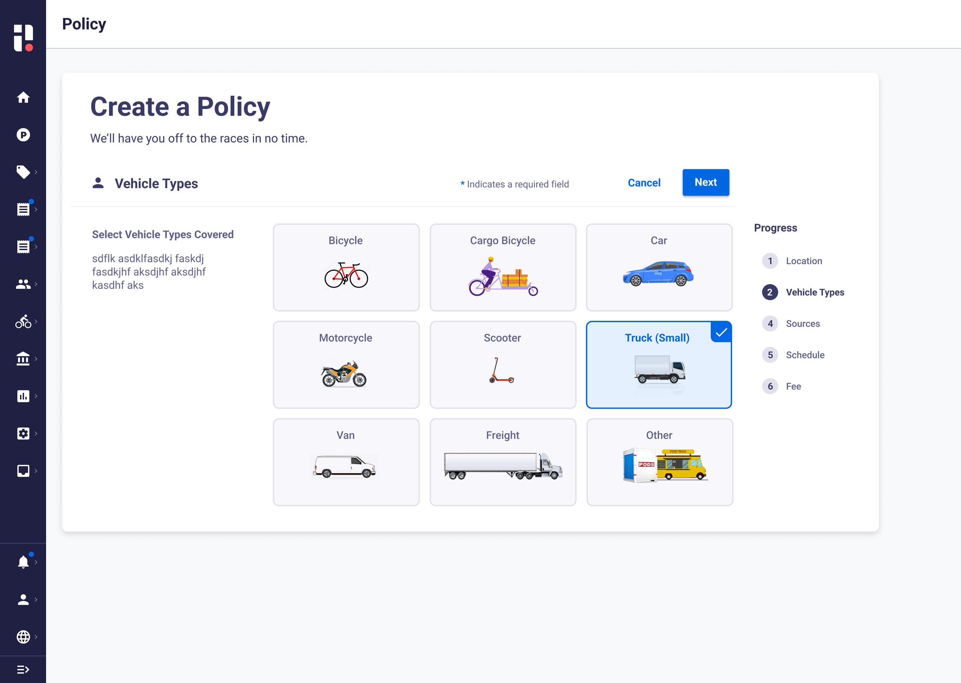Image resolution: width=961 pixels, height=683 pixels.
Task: Deselect the Truck (Small) vehicle card
Action: coord(658,365)
